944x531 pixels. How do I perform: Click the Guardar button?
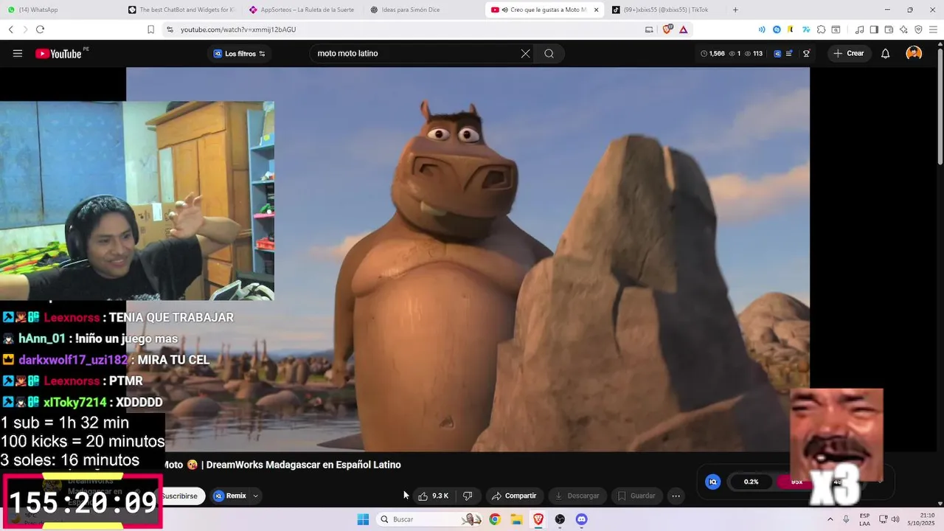(x=637, y=496)
